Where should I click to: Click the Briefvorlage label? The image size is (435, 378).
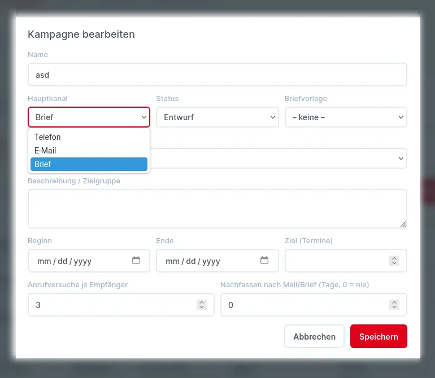click(306, 98)
